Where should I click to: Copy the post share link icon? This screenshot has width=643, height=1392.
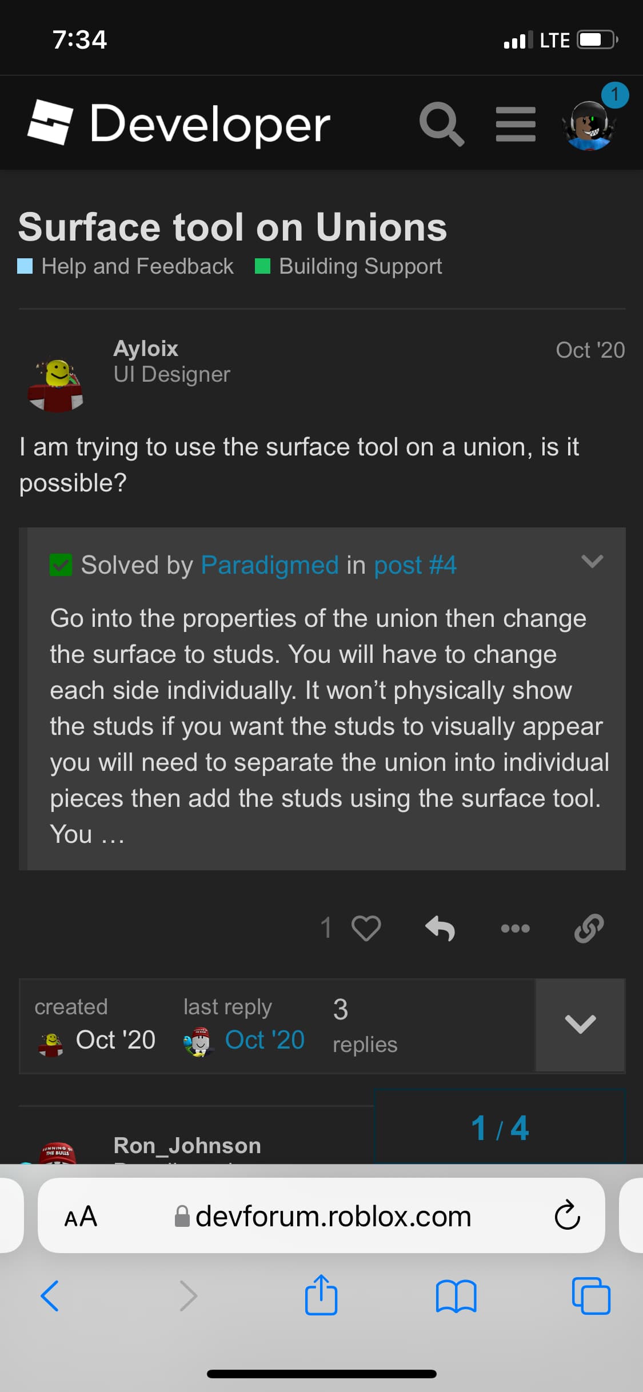[x=589, y=928]
